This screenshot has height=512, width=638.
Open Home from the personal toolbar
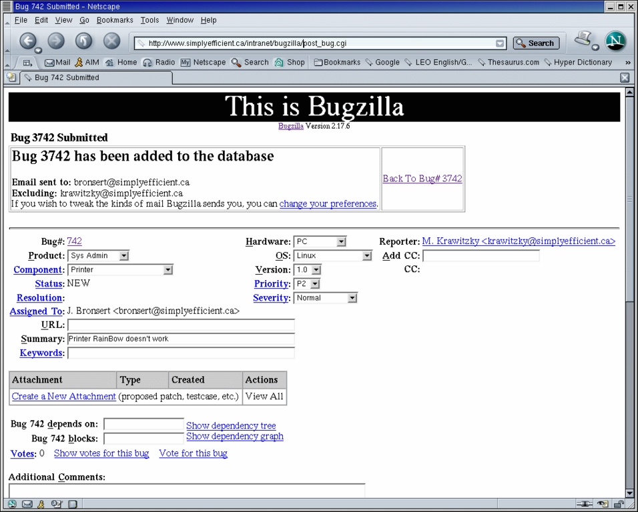(121, 63)
